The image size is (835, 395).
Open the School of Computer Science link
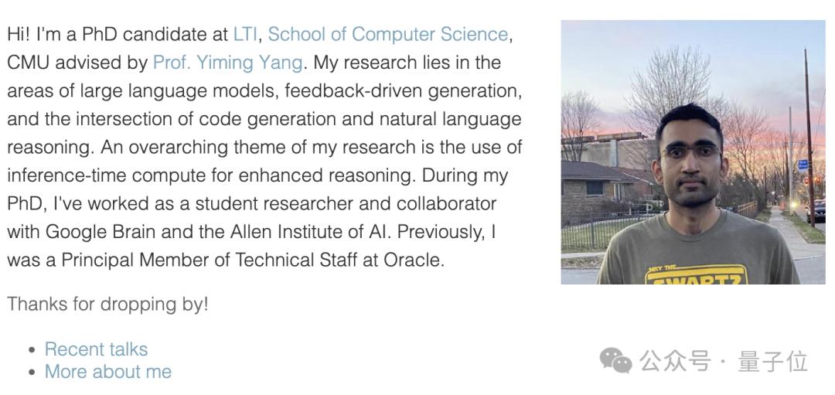pyautogui.click(x=388, y=35)
